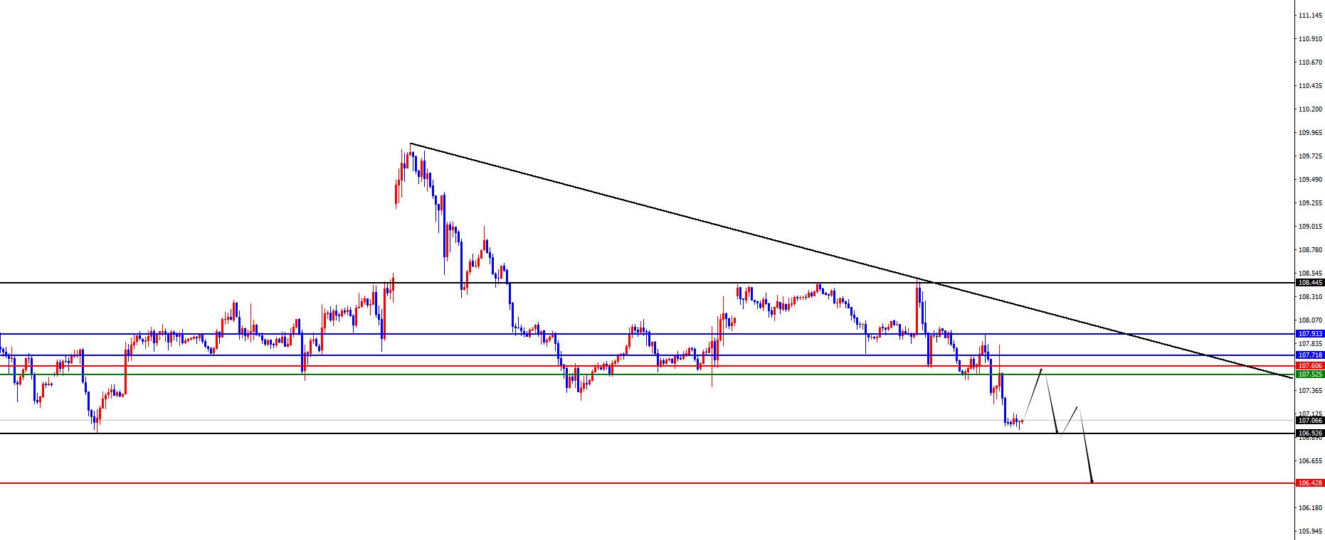This screenshot has height=540, width=1325.
Task: Click the 111.145 tick on price scale
Action: 1310,16
